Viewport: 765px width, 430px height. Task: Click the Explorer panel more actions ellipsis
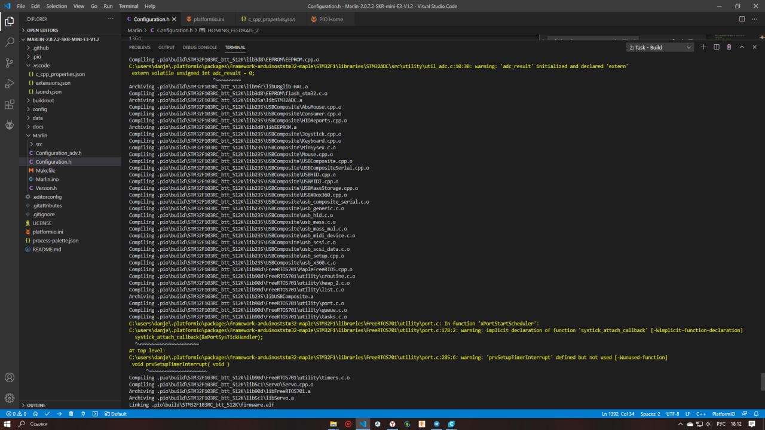[x=111, y=19]
